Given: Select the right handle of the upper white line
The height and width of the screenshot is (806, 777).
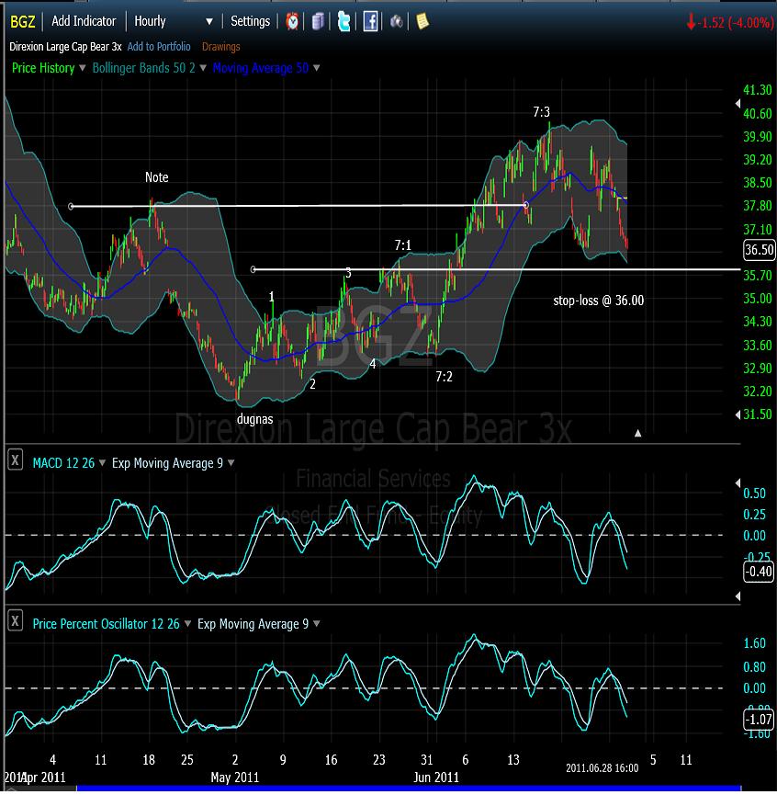Looking at the screenshot, I should click(x=526, y=205).
